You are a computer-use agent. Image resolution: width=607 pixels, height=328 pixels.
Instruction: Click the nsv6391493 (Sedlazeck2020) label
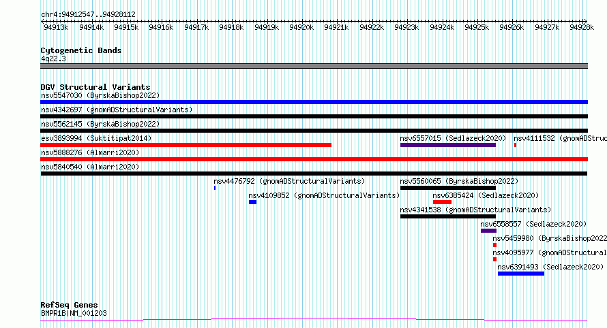(x=550, y=267)
